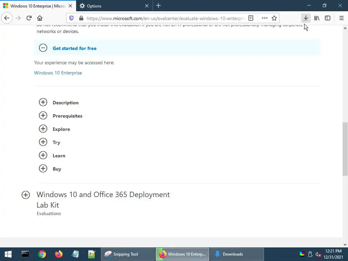
Task: Open a new tab with plus button
Action: [x=158, y=5]
